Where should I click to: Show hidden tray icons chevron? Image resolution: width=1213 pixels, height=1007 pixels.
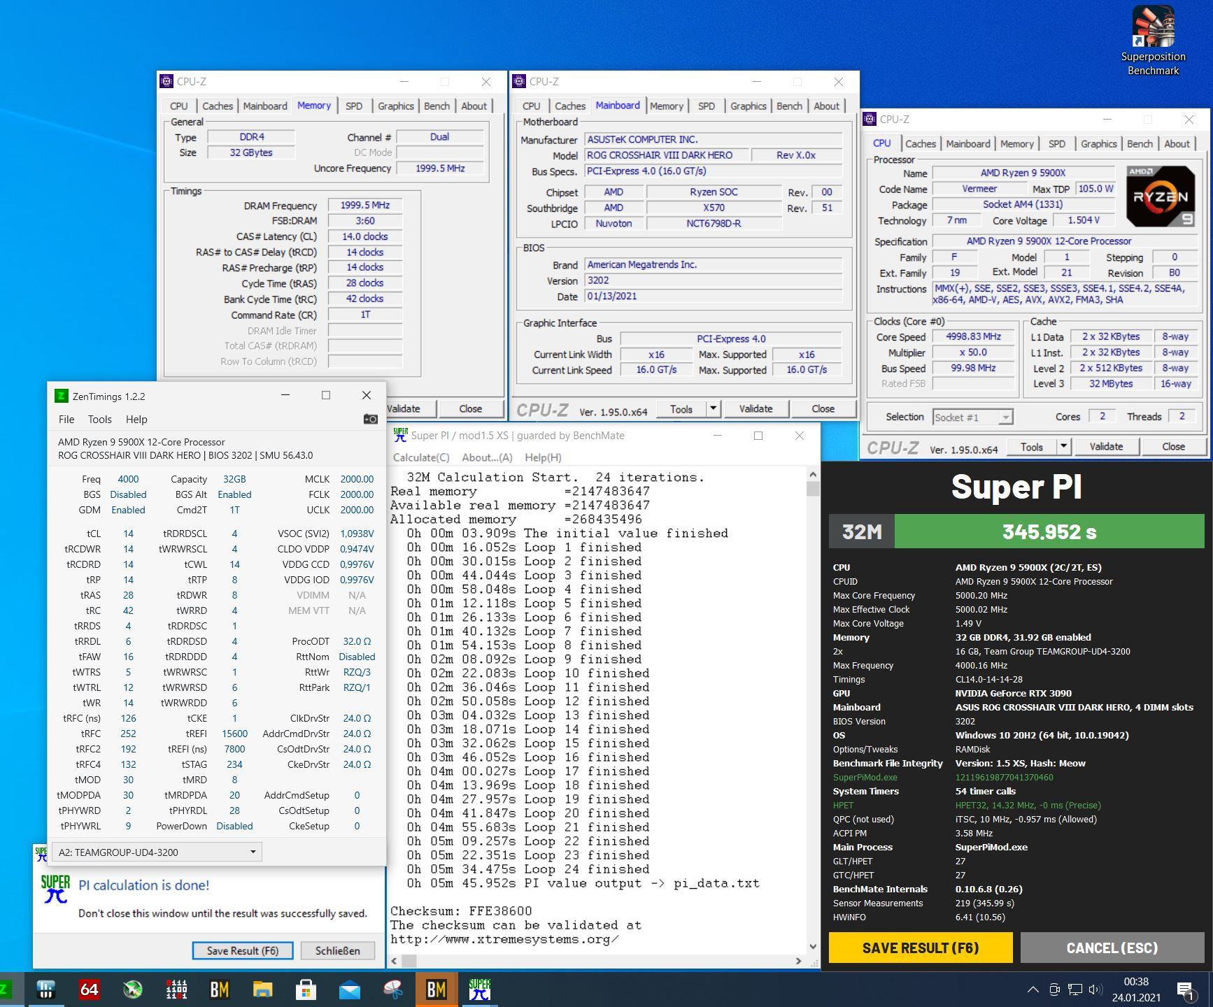pos(1033,990)
